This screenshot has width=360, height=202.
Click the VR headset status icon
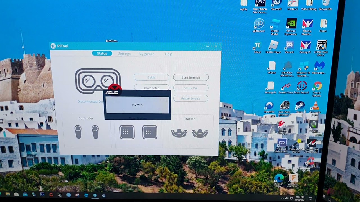click(x=98, y=81)
